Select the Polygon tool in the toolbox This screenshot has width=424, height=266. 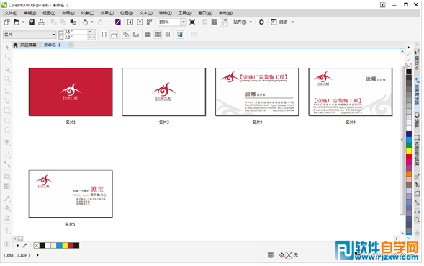[7, 130]
